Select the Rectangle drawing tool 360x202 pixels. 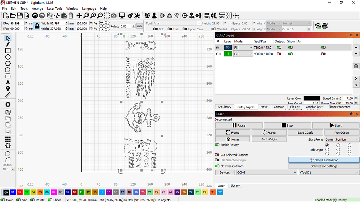click(x=8, y=50)
